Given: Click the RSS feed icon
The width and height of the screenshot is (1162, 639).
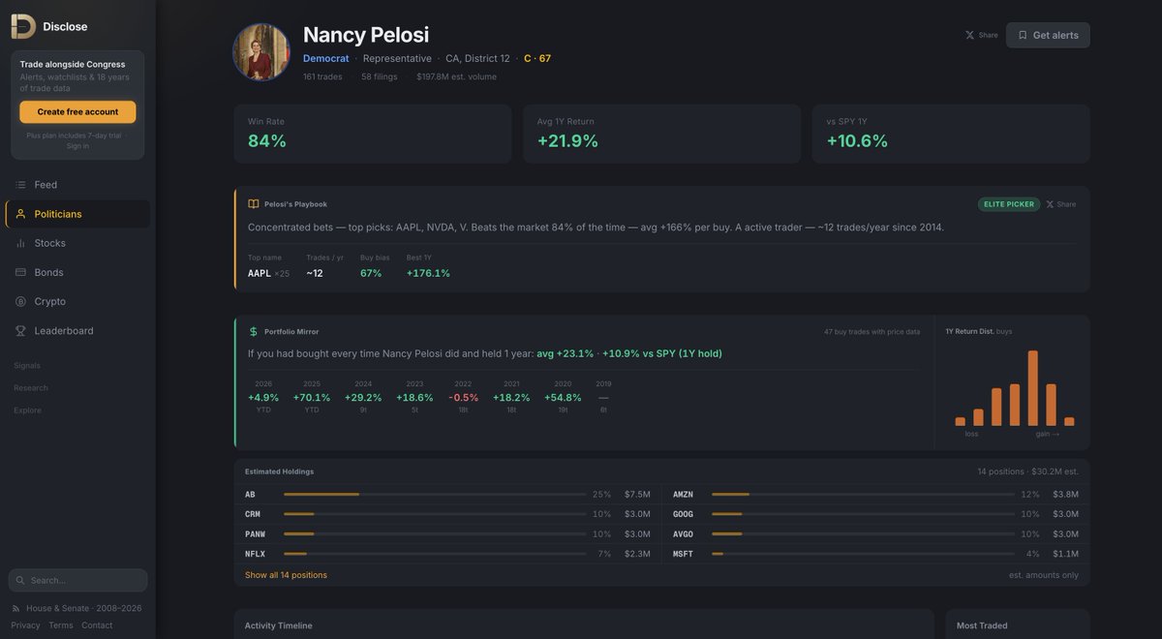Looking at the screenshot, I should [x=15, y=608].
